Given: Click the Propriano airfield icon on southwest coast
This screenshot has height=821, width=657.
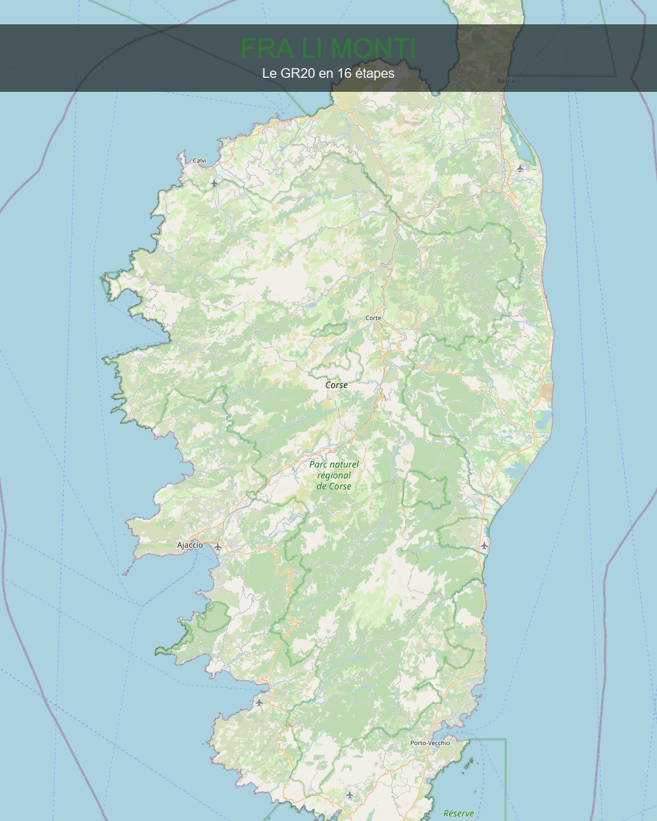Looking at the screenshot, I should 259,702.
